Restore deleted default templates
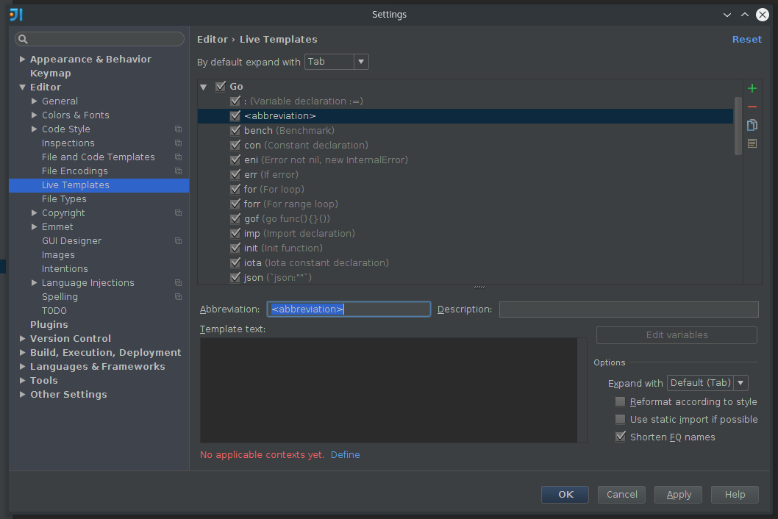778x519 pixels. [752, 143]
